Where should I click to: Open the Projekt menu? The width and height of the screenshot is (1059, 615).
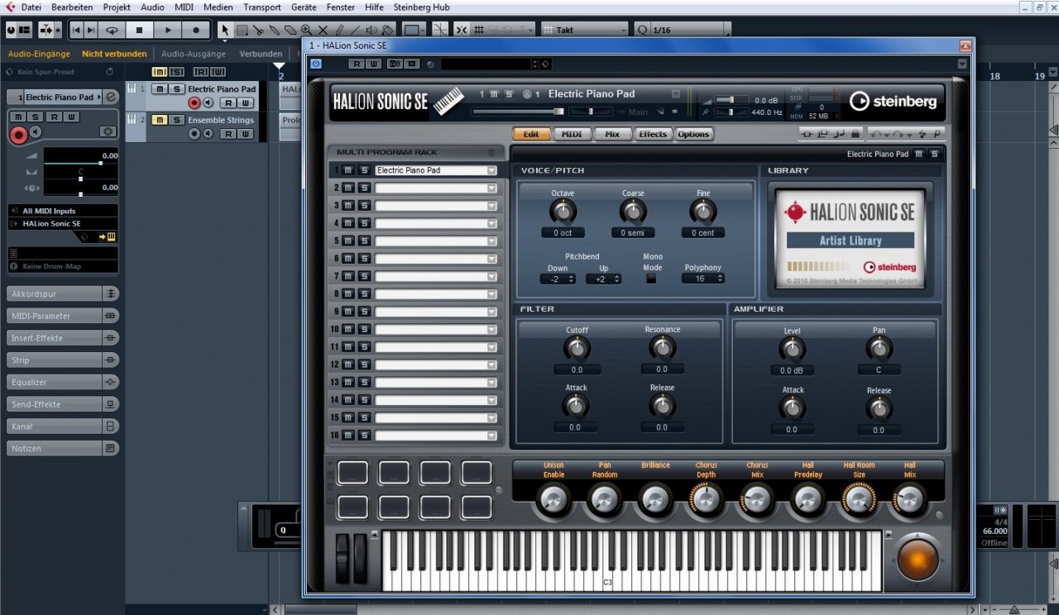pyautogui.click(x=117, y=7)
